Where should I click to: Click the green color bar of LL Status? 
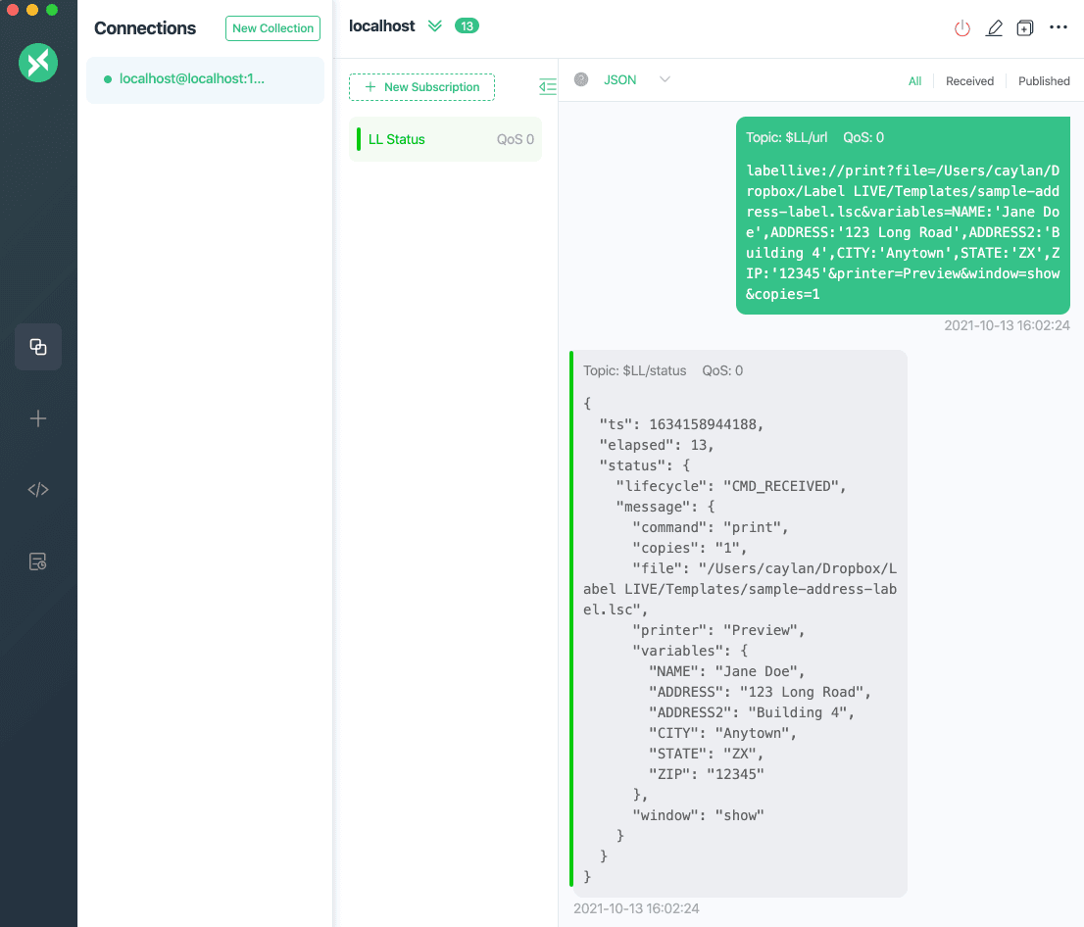coord(359,139)
